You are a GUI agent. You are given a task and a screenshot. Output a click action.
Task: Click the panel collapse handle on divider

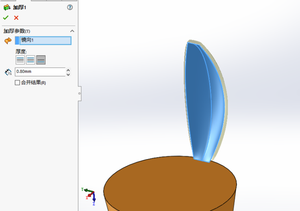click(x=79, y=93)
